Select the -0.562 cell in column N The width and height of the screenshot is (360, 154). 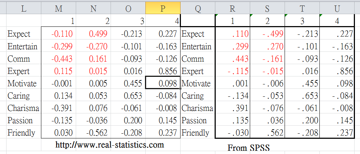(93, 133)
